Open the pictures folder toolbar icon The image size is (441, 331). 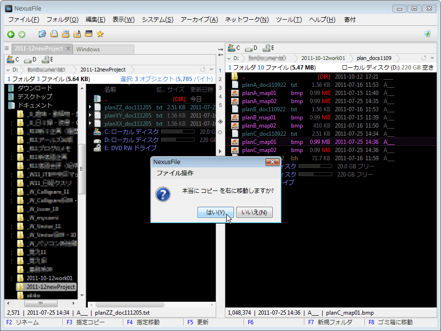(x=65, y=34)
